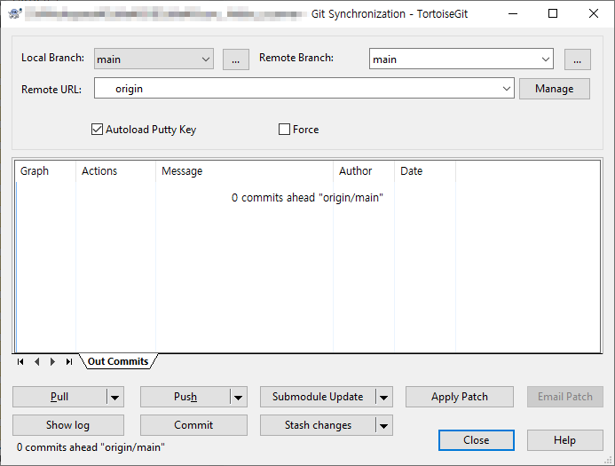Viewport: 615px width, 466px height.
Task: Open Push button dropdown arrow
Action: [x=238, y=397]
